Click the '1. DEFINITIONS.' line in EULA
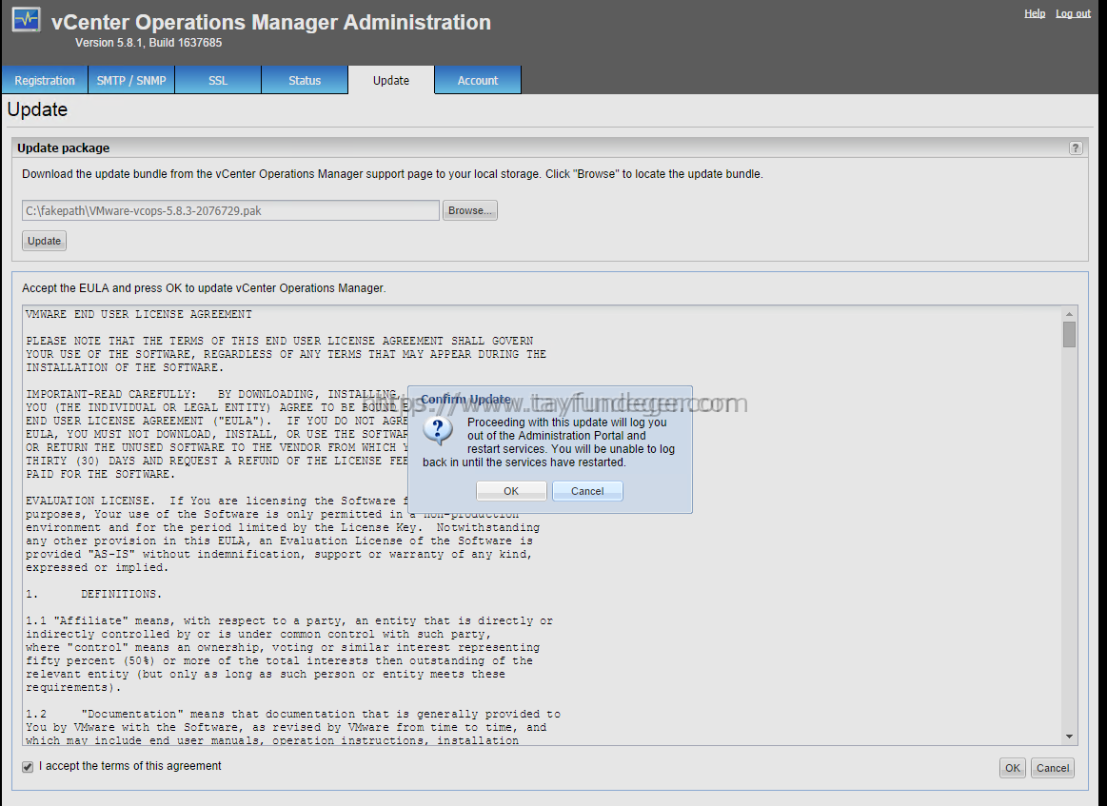The height and width of the screenshot is (806, 1107). (94, 594)
